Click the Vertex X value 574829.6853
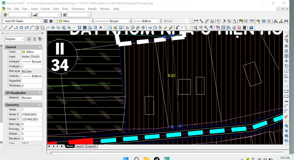The image size is (294, 160). coord(32,114)
